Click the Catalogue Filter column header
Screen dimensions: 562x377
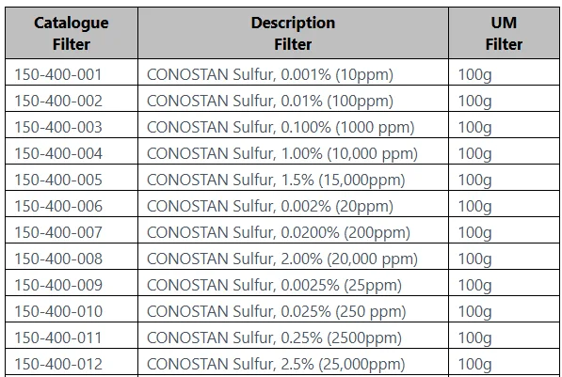coord(72,33)
